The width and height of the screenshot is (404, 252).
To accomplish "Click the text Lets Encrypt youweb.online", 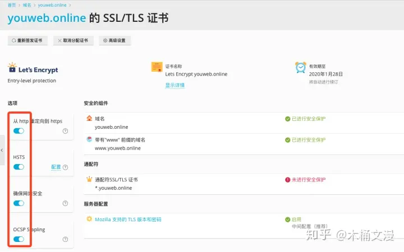I will (x=196, y=74).
